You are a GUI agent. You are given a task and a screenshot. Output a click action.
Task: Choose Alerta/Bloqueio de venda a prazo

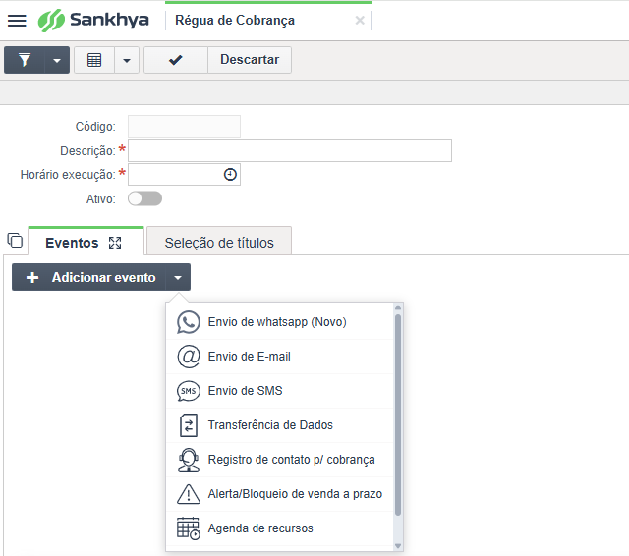[x=280, y=494]
